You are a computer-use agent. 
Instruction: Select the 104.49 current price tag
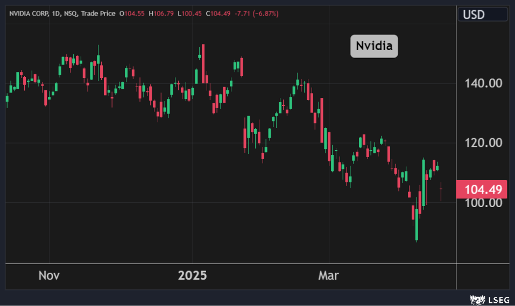481,189
